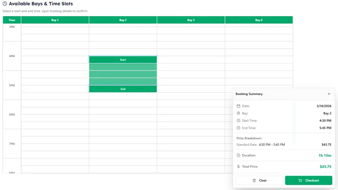
Task: Click the dollar sign icon by Total Price
Action: (x=238, y=167)
